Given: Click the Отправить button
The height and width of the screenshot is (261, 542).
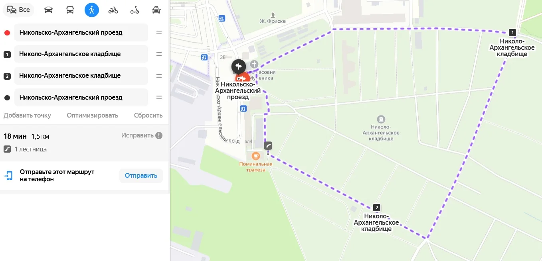Looking at the screenshot, I should coord(141,176).
